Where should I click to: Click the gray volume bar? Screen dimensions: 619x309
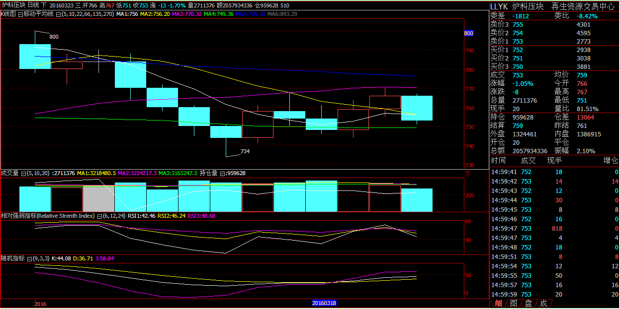(x=98, y=199)
